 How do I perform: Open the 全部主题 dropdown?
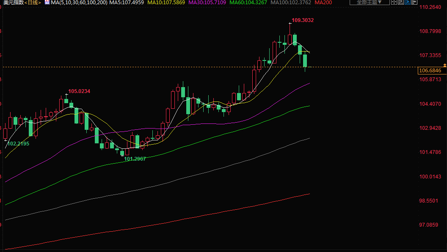[370, 2]
